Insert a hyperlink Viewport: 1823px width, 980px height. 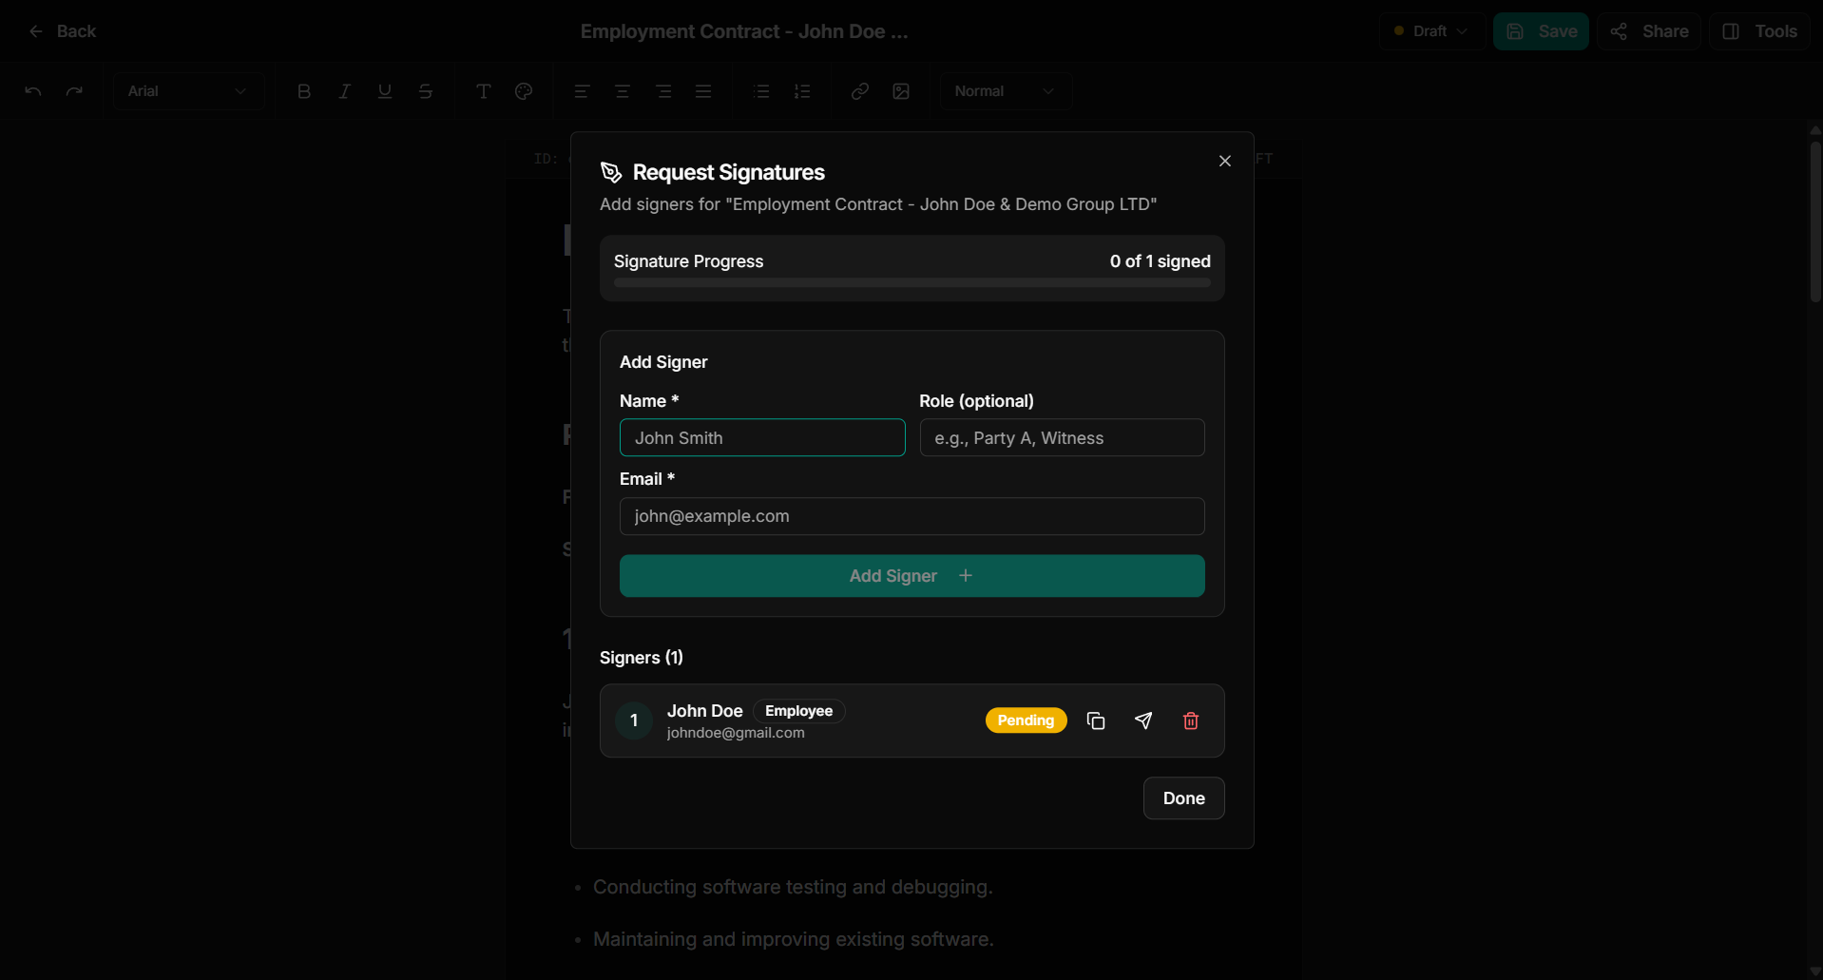tap(860, 91)
